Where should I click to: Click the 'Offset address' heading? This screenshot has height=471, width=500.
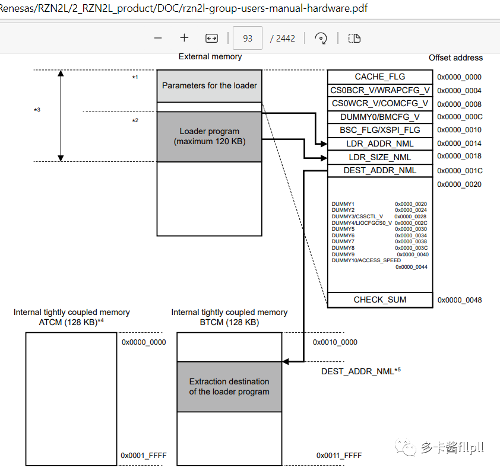point(455,58)
